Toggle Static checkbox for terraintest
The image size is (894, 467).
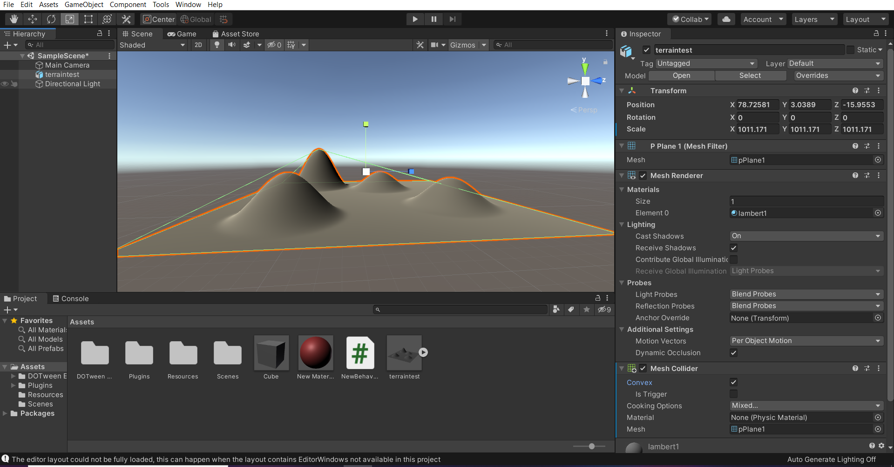click(850, 50)
